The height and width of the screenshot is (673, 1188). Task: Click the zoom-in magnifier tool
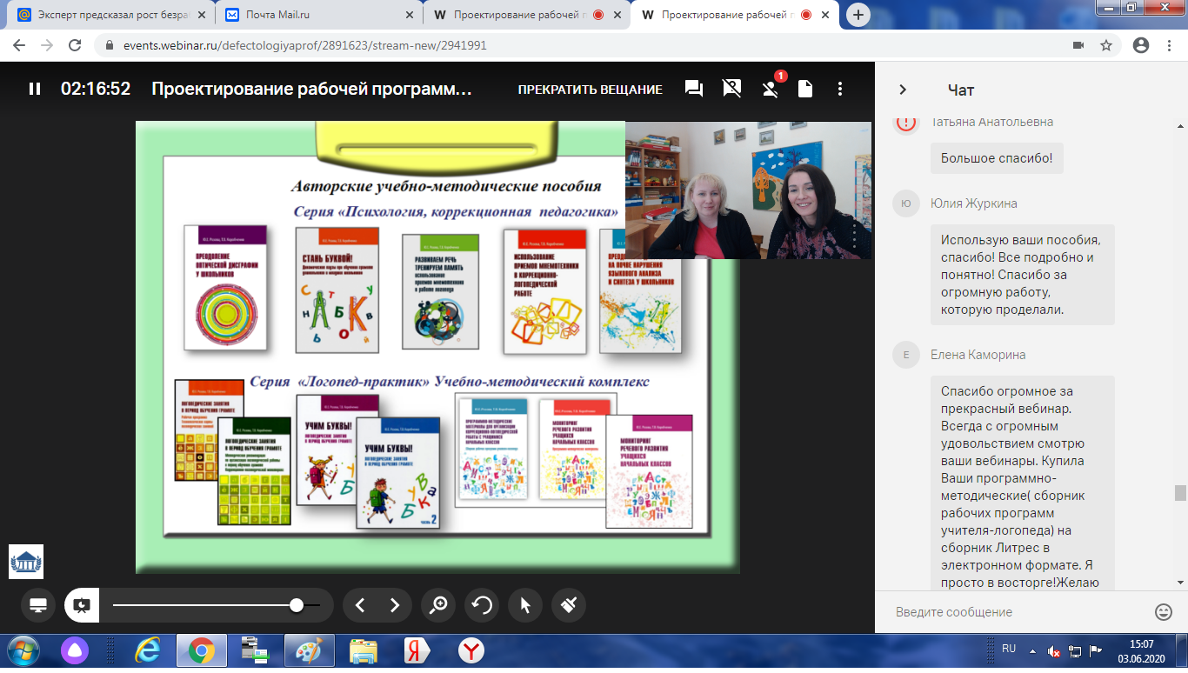[x=438, y=605]
